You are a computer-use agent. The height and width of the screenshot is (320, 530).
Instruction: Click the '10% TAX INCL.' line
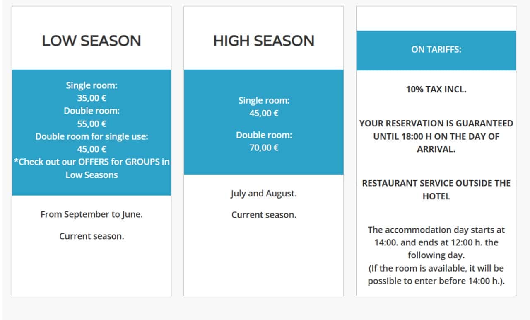coord(436,89)
